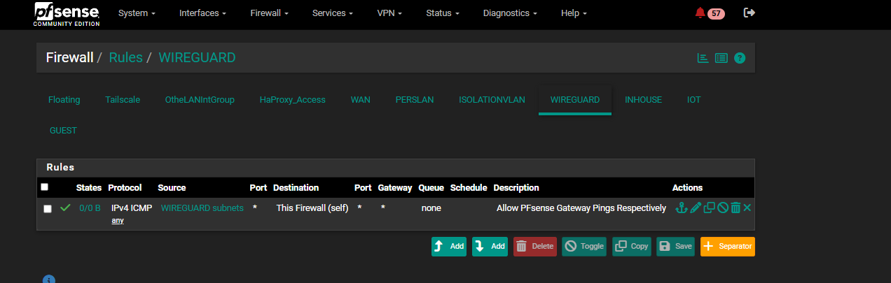Add rule to bottom with down-arrow Add
Viewport: 891px width, 283px height.
click(x=490, y=247)
